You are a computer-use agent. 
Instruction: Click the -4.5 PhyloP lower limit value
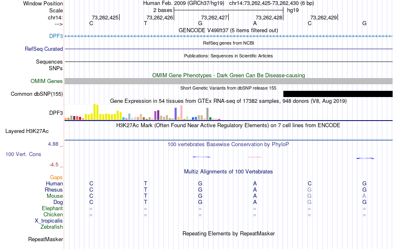(x=54, y=165)
